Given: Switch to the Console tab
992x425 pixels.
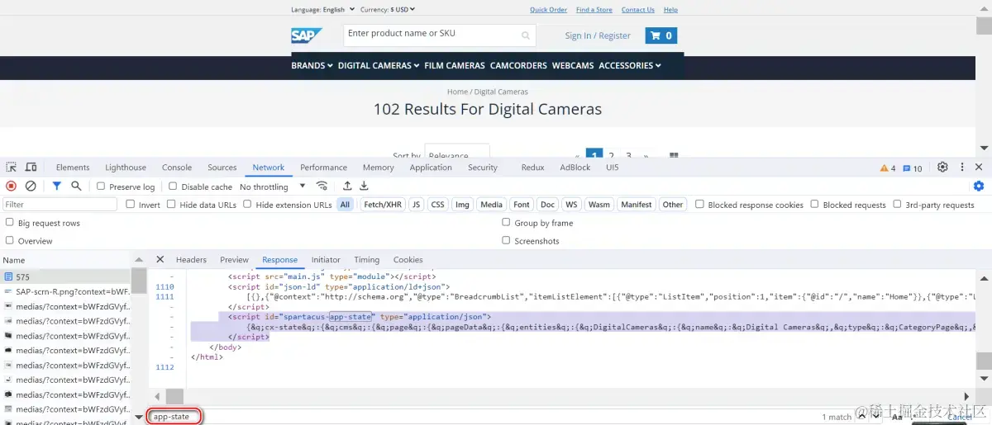Looking at the screenshot, I should 177,168.
